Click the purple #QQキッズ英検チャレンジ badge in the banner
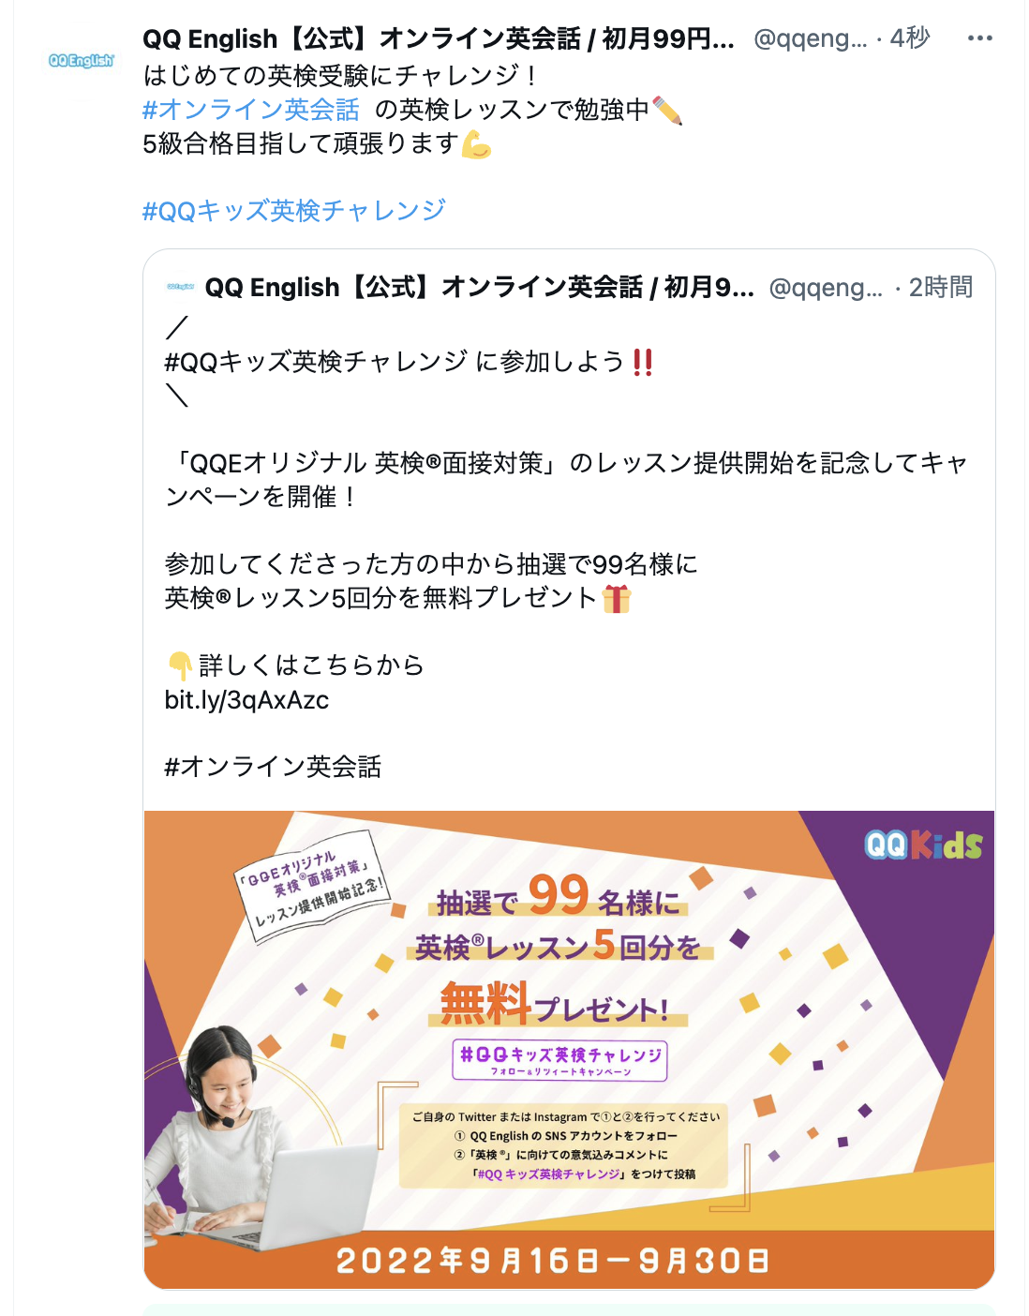 559,1060
